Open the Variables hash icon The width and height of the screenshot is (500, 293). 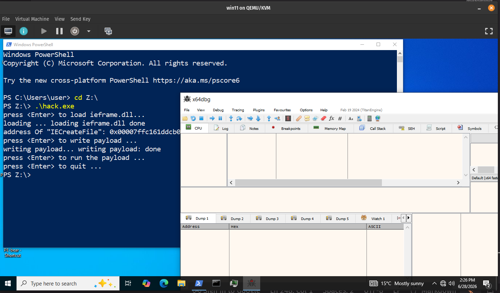[x=340, y=118]
